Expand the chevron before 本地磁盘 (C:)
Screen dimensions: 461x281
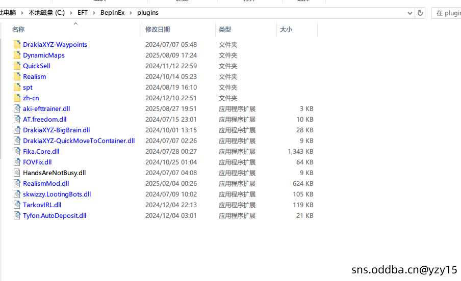(22, 13)
